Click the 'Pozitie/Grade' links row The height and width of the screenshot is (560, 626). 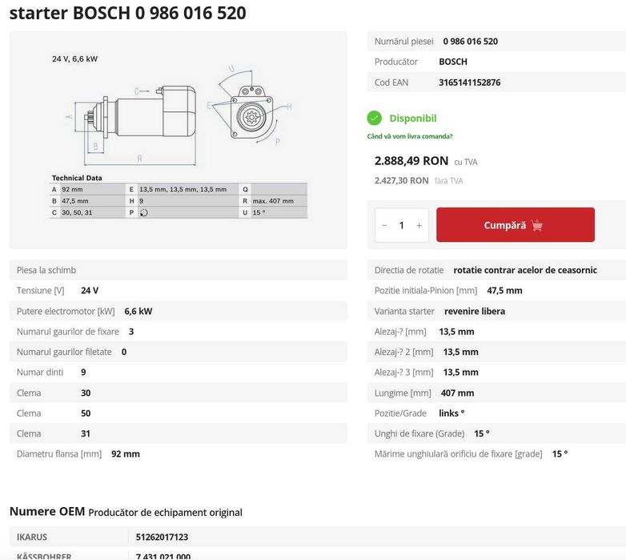click(x=496, y=413)
